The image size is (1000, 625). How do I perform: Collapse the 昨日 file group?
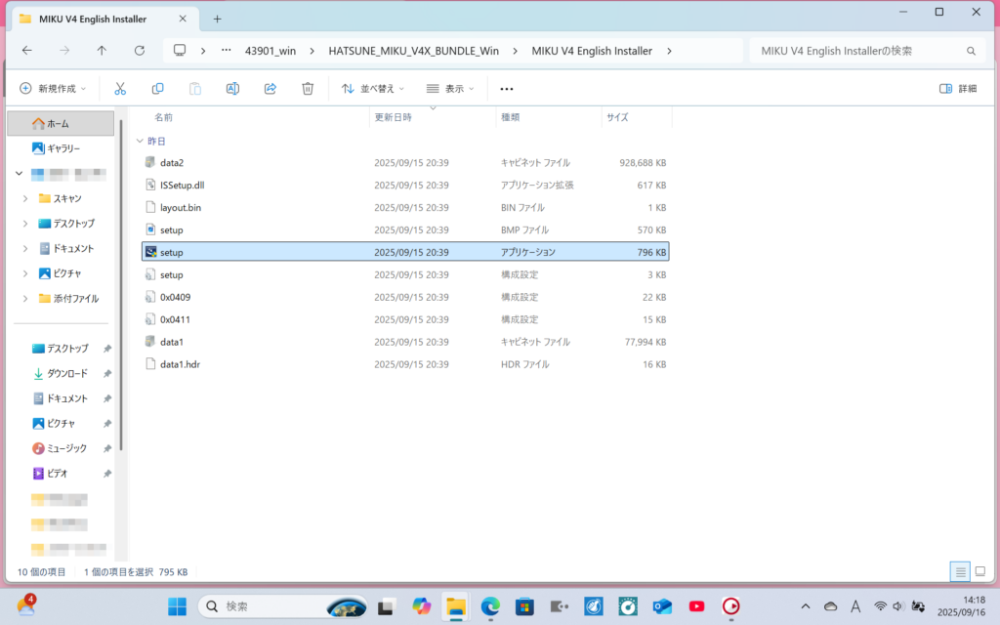138,142
